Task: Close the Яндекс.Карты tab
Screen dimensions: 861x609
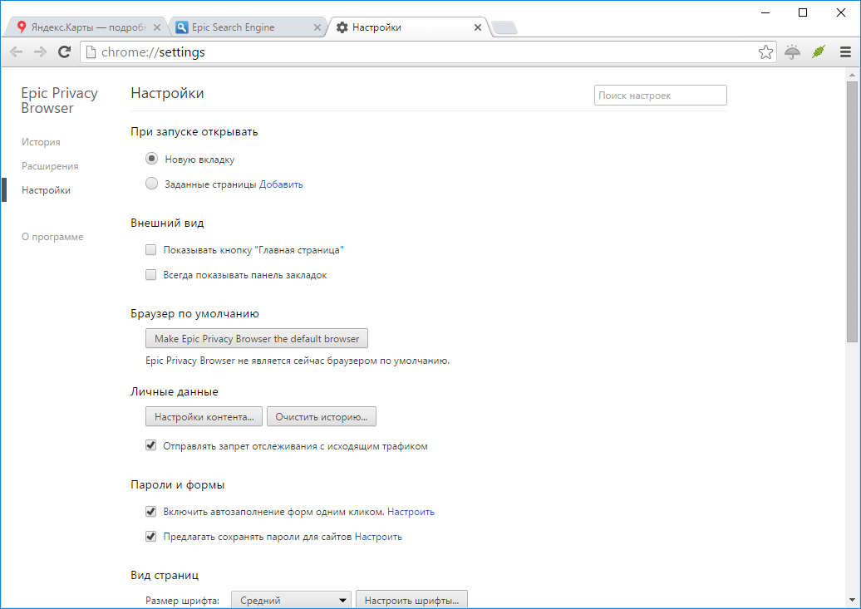Action: point(156,27)
